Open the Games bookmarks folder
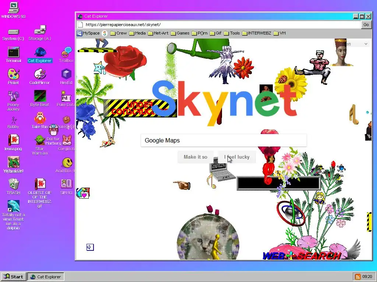This screenshot has width=377, height=282. click(180, 33)
